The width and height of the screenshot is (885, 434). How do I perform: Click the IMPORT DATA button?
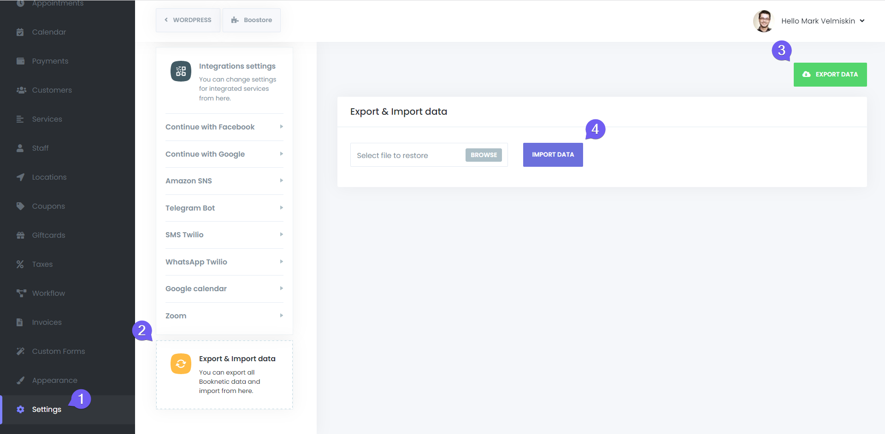pos(553,154)
